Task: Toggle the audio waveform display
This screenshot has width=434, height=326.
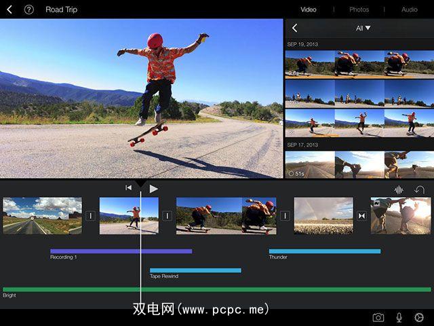Action: (x=399, y=190)
